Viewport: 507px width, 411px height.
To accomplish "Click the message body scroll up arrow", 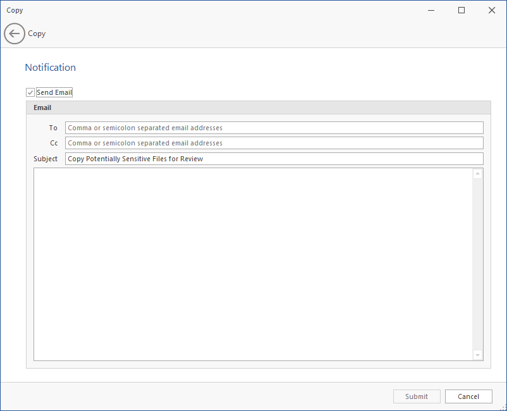I will point(477,174).
